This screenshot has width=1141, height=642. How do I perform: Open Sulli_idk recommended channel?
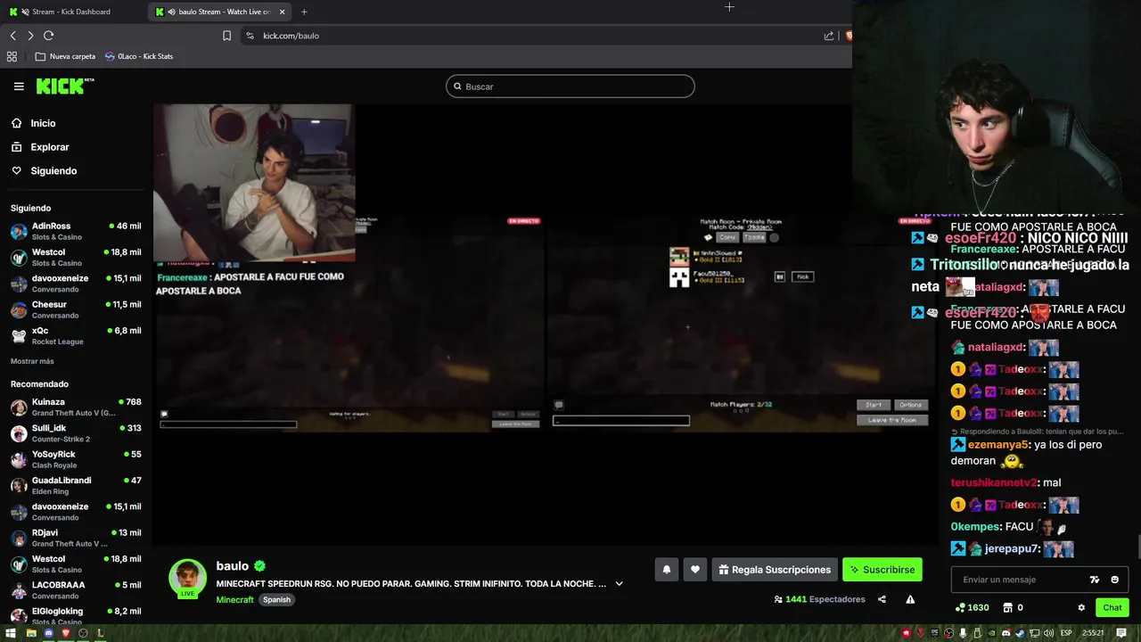[76, 433]
